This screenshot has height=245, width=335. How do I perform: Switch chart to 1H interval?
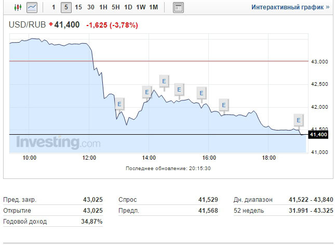pyautogui.click(x=103, y=7)
